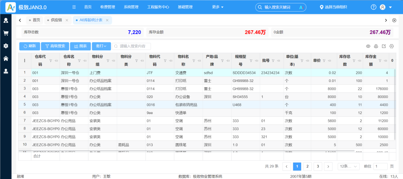Open 系统管理 menu
403x179 pixels.
click(x=131, y=7)
